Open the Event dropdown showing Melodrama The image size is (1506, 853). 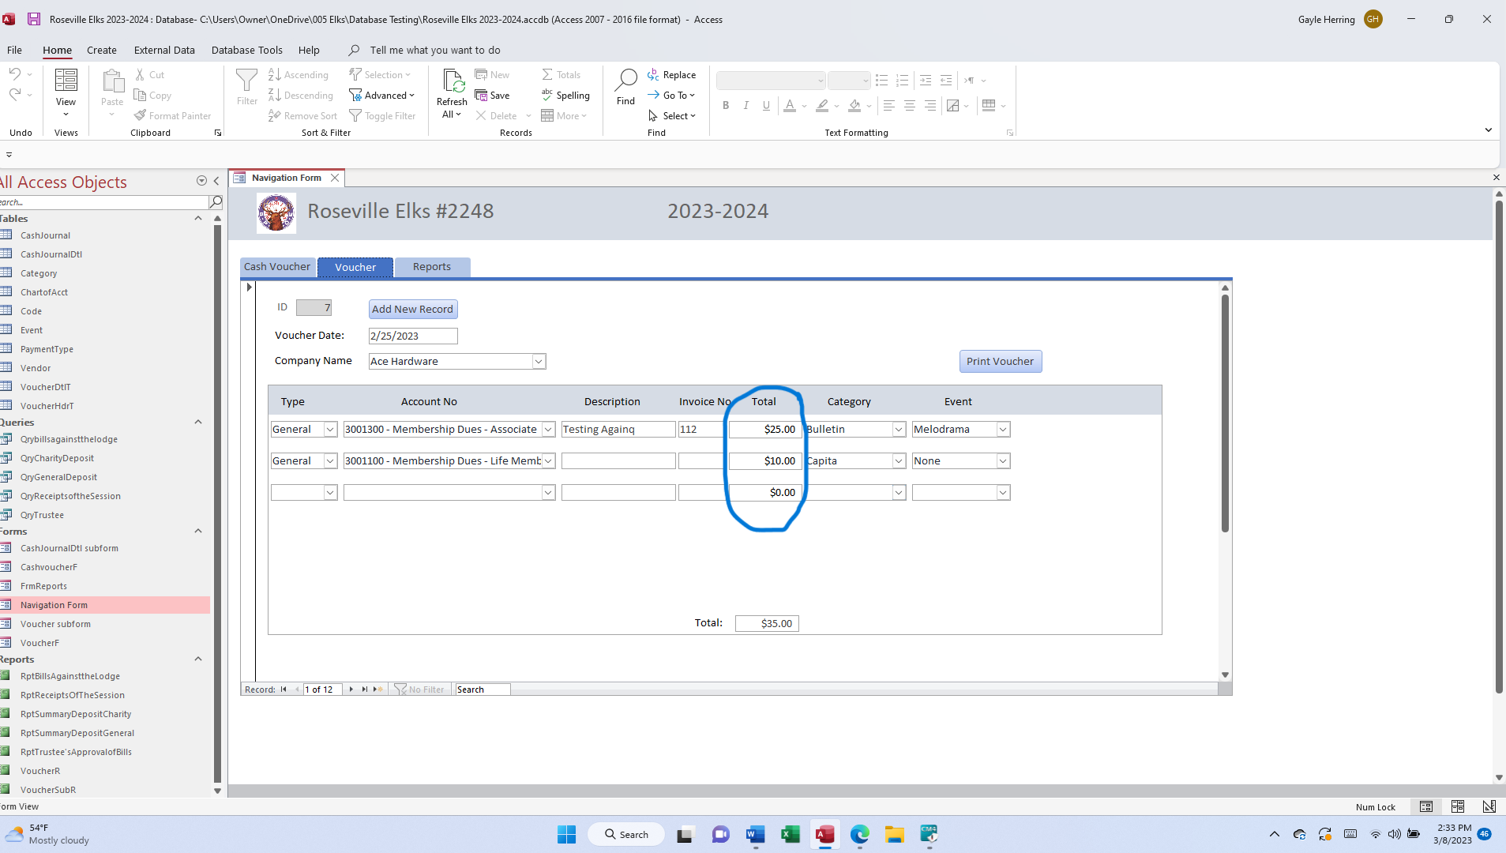[1001, 429]
